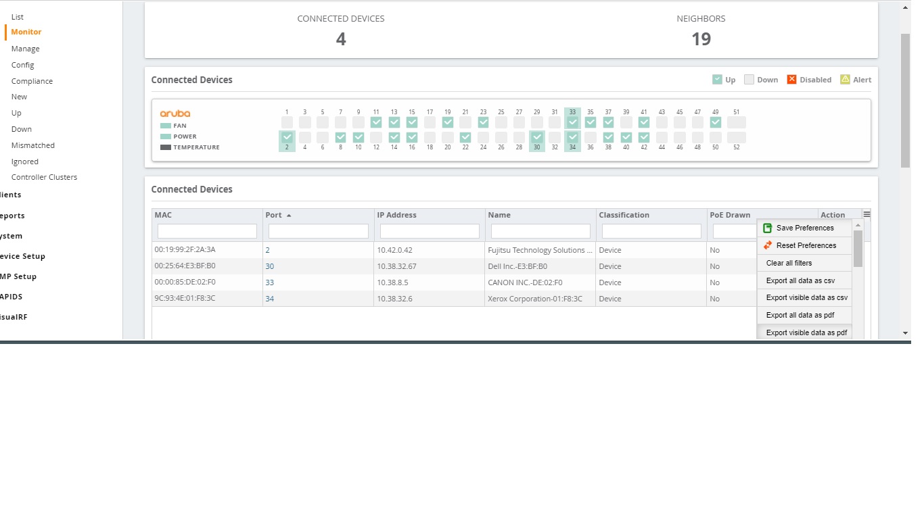
Task: Click the Down legend box
Action: click(749, 79)
